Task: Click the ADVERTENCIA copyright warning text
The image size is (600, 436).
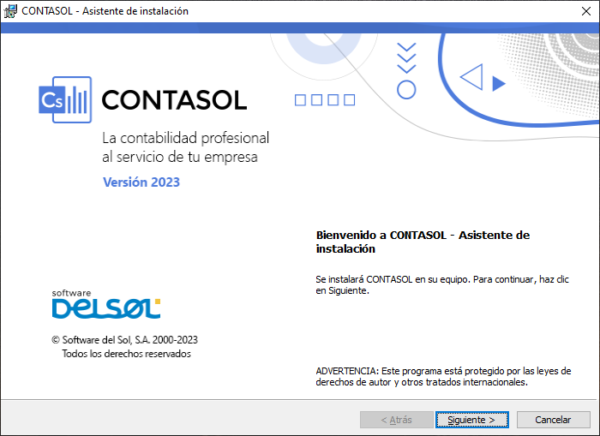Action: pos(443,376)
